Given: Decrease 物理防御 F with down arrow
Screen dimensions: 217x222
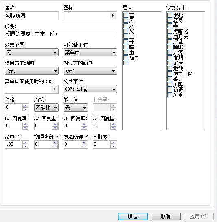Looking at the screenshot, I should point(55,146).
